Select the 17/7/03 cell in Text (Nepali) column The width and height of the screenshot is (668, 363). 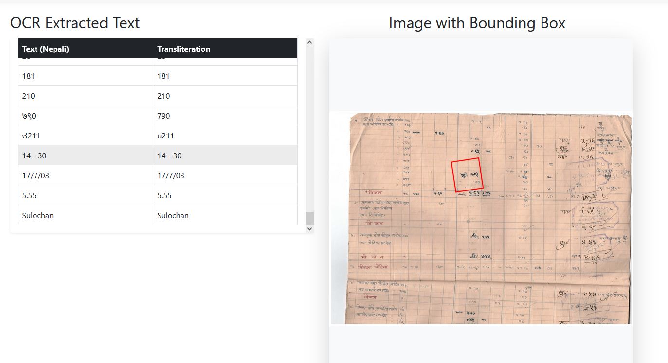click(x=86, y=175)
